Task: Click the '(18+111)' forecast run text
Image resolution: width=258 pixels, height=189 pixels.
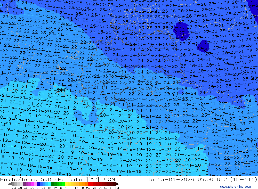Action: point(243,179)
